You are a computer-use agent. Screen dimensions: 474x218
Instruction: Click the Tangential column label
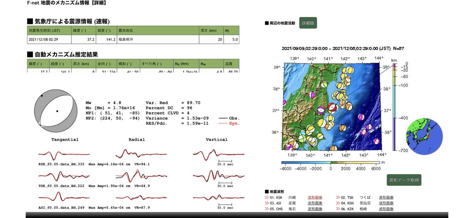click(65, 139)
